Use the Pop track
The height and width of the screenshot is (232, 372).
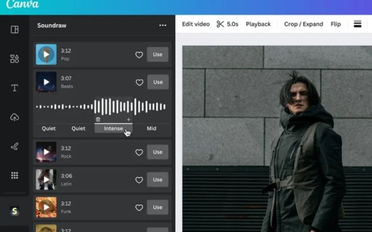pyautogui.click(x=158, y=54)
